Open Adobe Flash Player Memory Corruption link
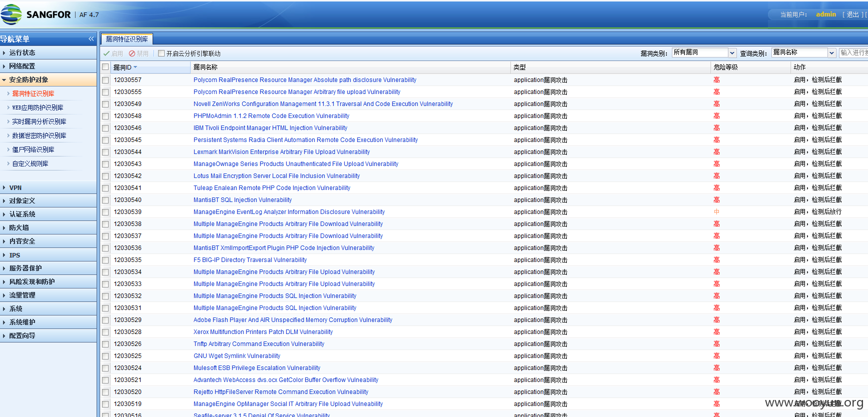 click(x=293, y=320)
